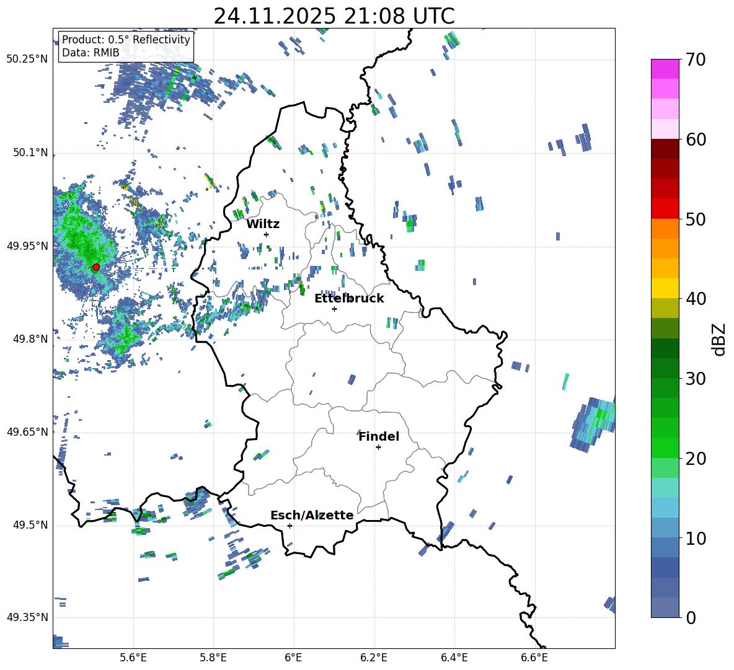Click the colorbar tick label 60
Viewport: 734px width, 670px height.
[x=696, y=139]
